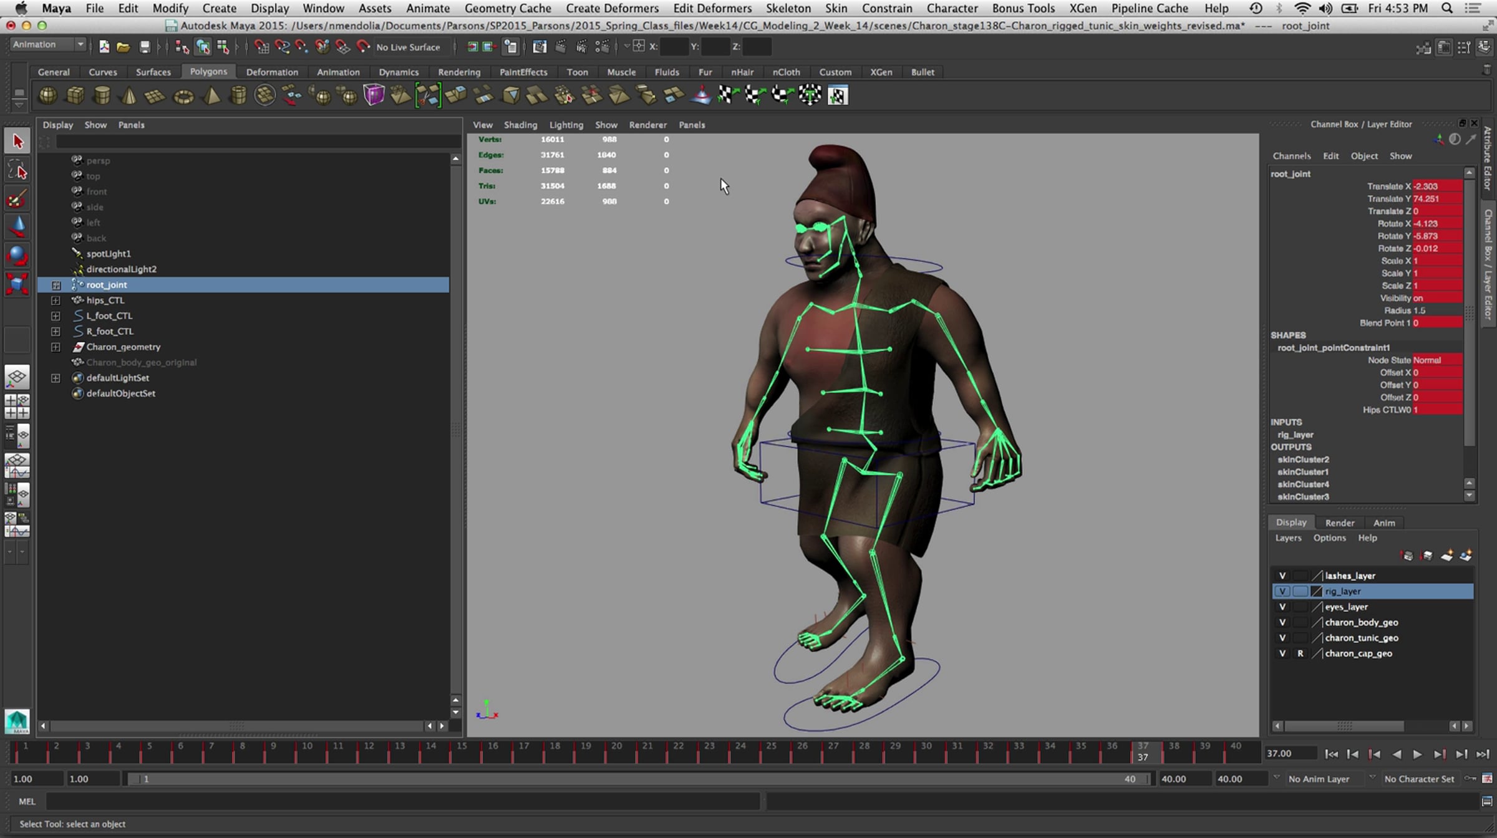Activate the Paint Selection tool

pos(17,200)
